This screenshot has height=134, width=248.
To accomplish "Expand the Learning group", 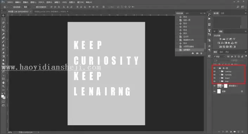I will pyautogui.click(x=220, y=71).
